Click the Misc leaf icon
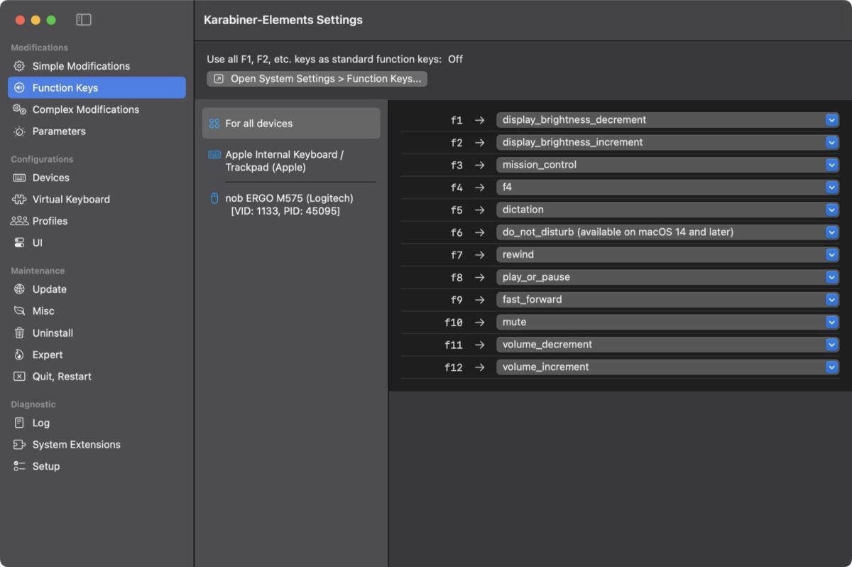This screenshot has width=852, height=567. coord(19,311)
